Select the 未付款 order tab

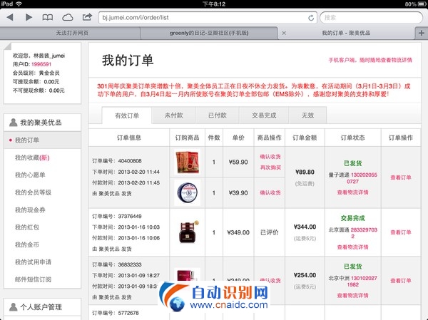[173, 115]
